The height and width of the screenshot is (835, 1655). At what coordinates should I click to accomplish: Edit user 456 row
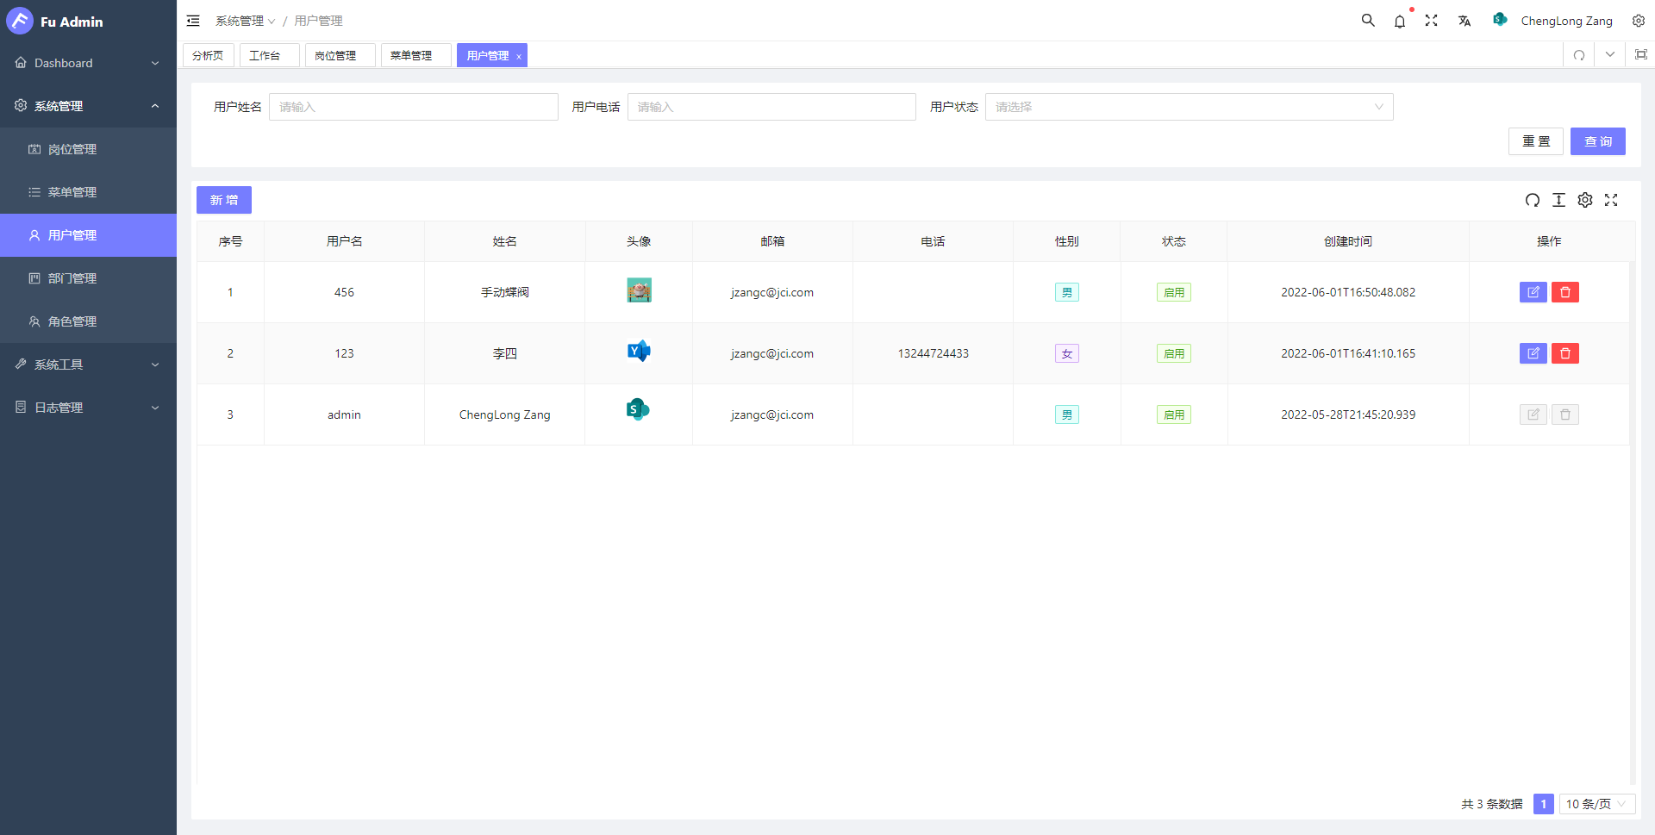[x=1533, y=292]
